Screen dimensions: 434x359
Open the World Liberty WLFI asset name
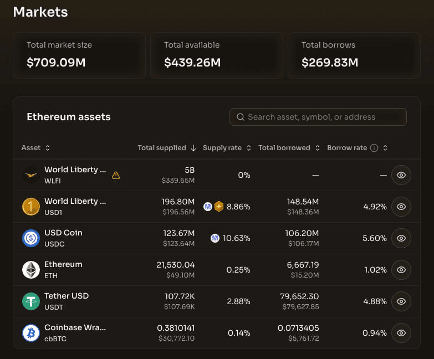point(75,170)
